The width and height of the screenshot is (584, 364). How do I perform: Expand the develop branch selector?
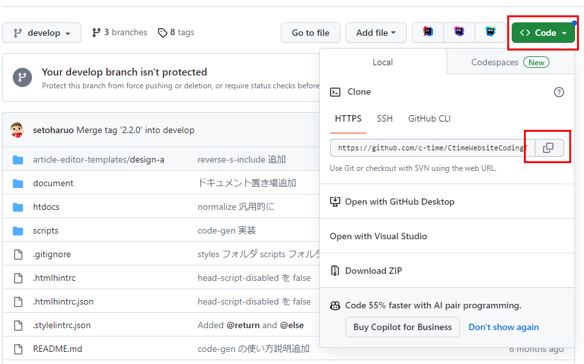[x=42, y=33]
